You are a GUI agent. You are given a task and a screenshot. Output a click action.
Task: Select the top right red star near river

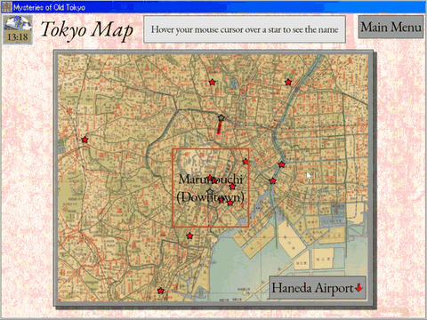pos(288,82)
